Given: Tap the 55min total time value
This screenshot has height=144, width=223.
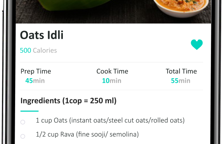Looking at the screenshot, I should tap(181, 81).
